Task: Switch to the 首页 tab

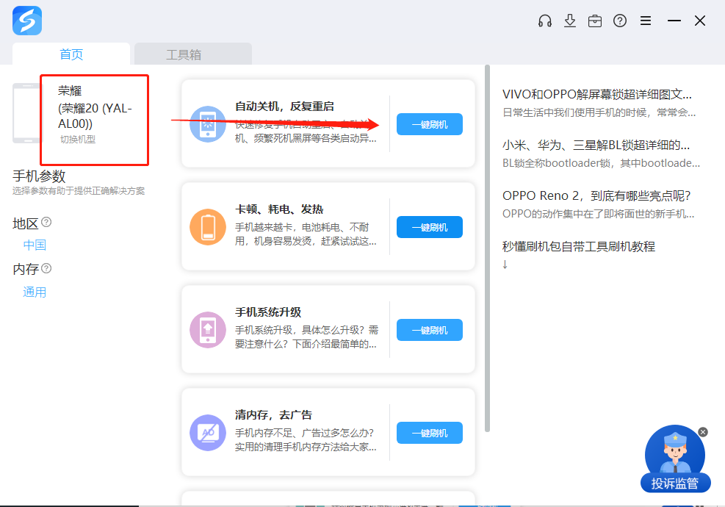Action: [71, 54]
